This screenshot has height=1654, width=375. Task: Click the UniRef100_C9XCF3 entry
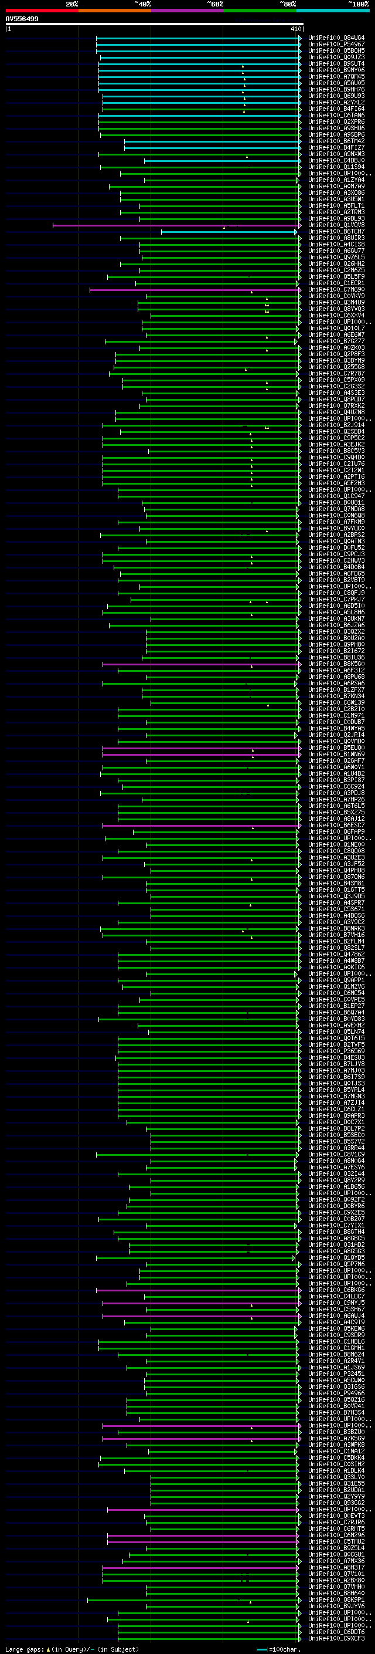tap(336, 1639)
